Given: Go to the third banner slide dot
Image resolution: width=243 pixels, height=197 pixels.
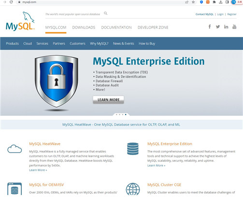Looking at the screenshot, I should [x=123, y=114].
